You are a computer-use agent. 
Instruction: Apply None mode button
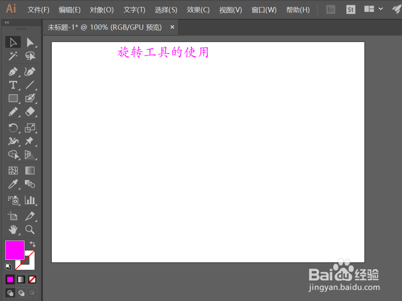[x=32, y=279]
